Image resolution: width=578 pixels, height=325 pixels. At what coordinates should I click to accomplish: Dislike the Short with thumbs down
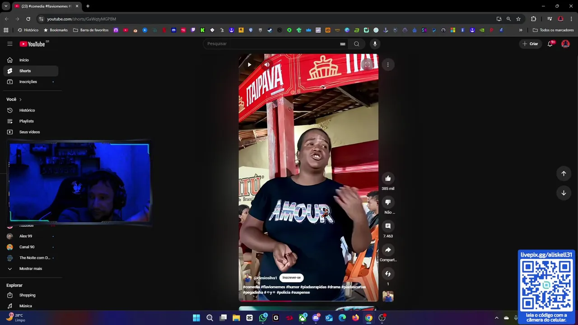coord(388,202)
